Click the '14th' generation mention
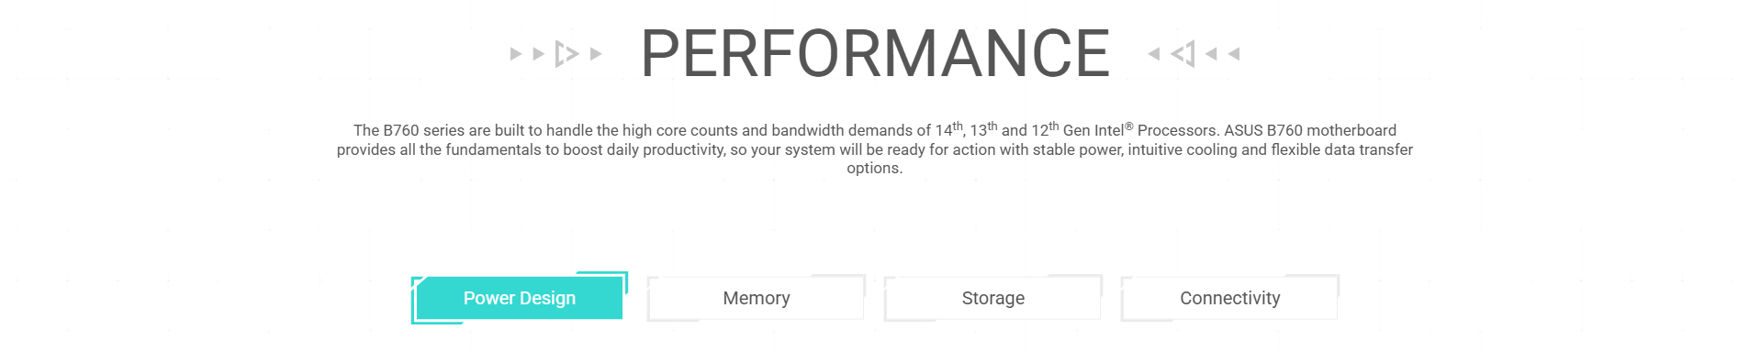The image size is (1749, 352). pyautogui.click(x=949, y=130)
